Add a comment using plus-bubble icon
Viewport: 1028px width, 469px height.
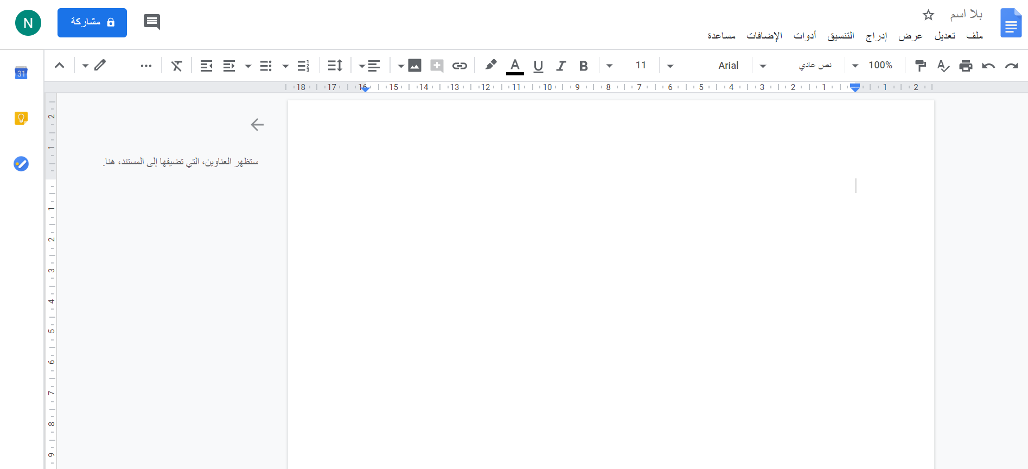tap(437, 66)
